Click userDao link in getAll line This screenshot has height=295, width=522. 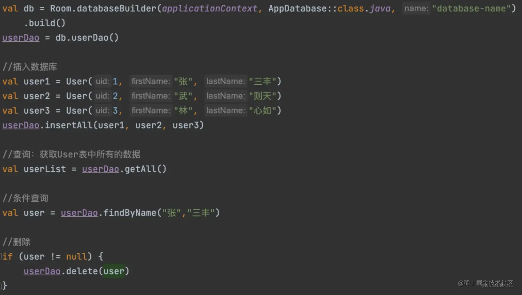100,169
